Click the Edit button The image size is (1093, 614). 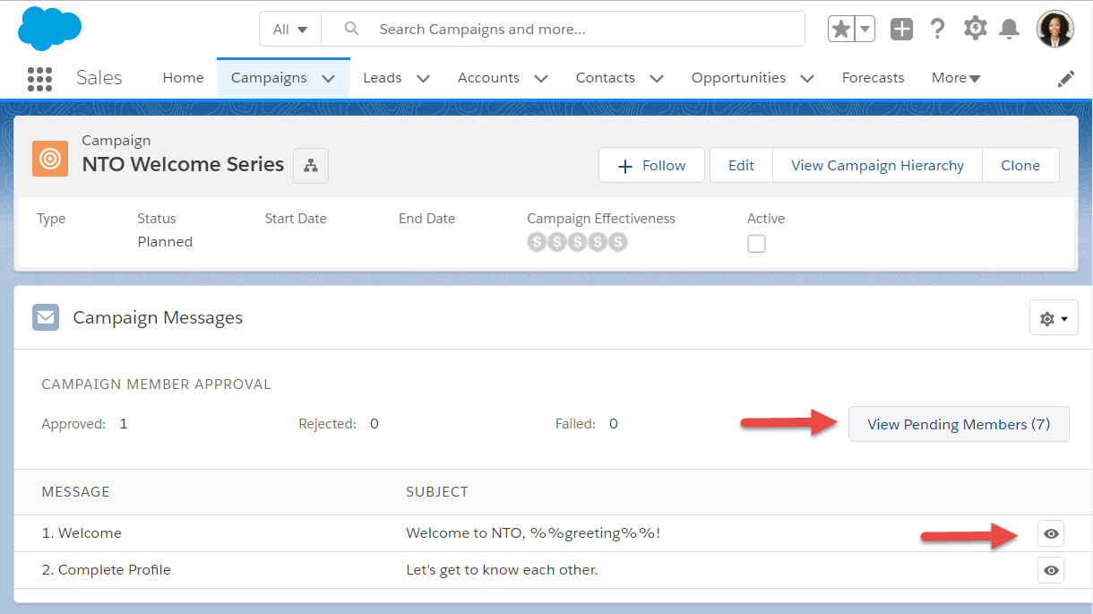click(x=741, y=166)
